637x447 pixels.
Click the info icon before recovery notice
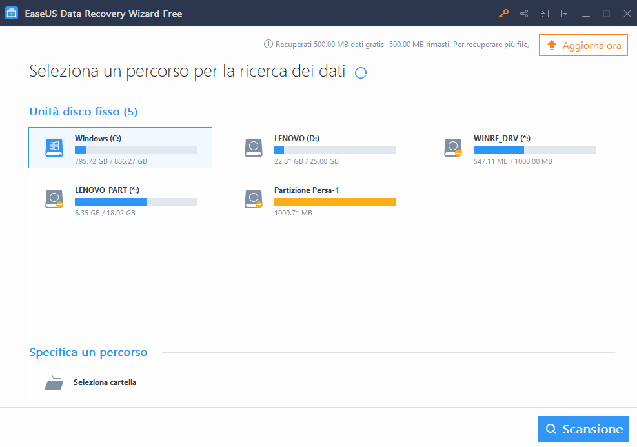pyautogui.click(x=268, y=44)
